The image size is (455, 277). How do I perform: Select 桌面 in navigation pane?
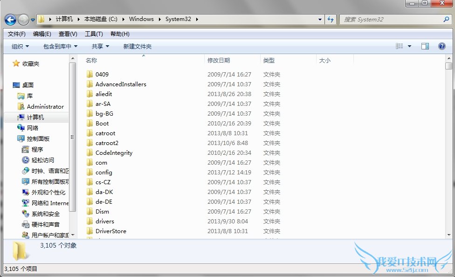pos(28,85)
